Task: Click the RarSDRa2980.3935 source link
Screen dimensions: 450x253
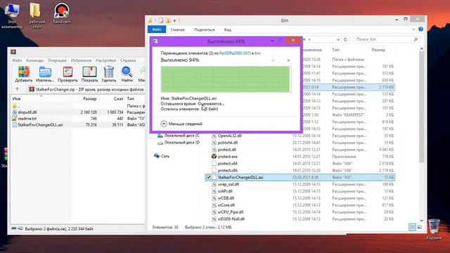Action: pos(235,53)
